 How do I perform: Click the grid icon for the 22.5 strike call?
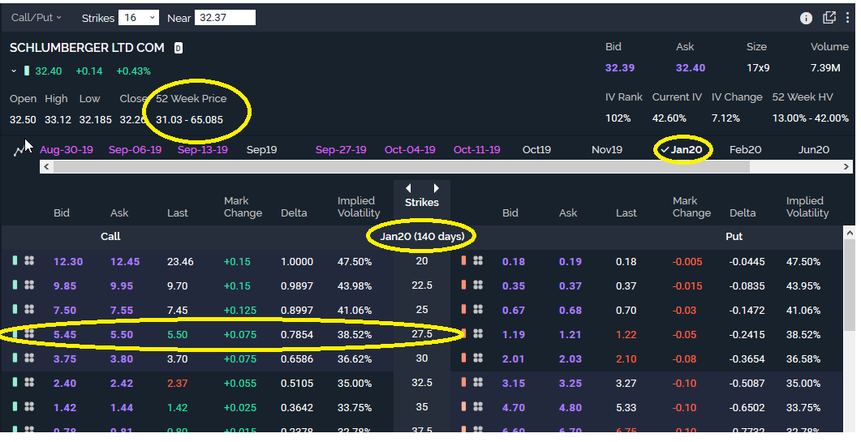pyautogui.click(x=29, y=285)
